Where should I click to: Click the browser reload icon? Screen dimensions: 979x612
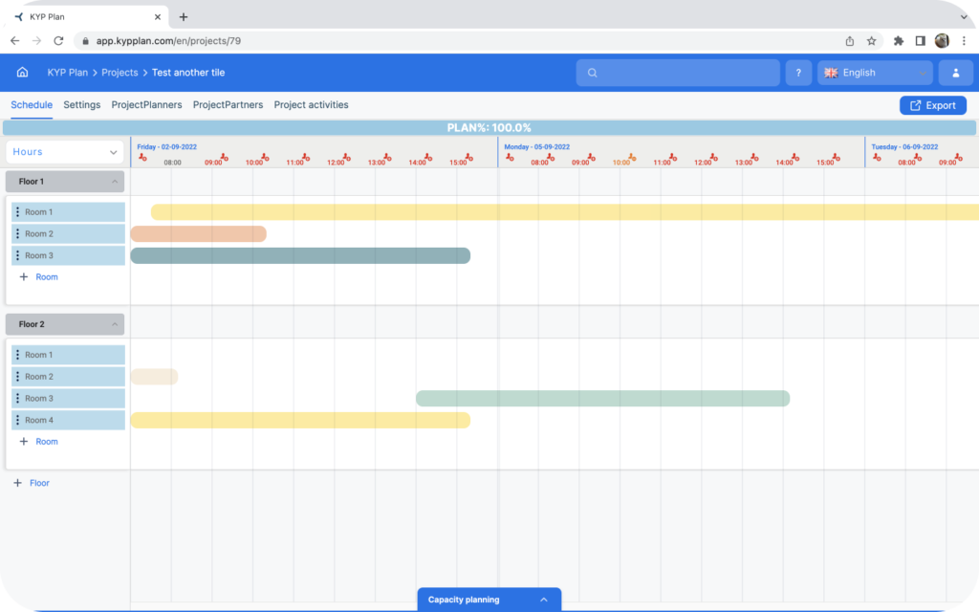[58, 41]
